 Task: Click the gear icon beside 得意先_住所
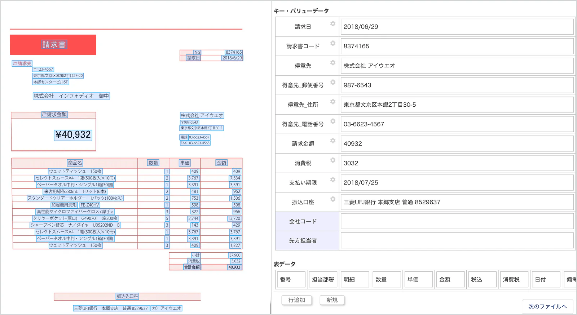tap(332, 102)
